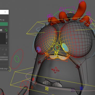Click the green refresh arrows icon
This screenshot has height=95, width=95.
point(6,30)
